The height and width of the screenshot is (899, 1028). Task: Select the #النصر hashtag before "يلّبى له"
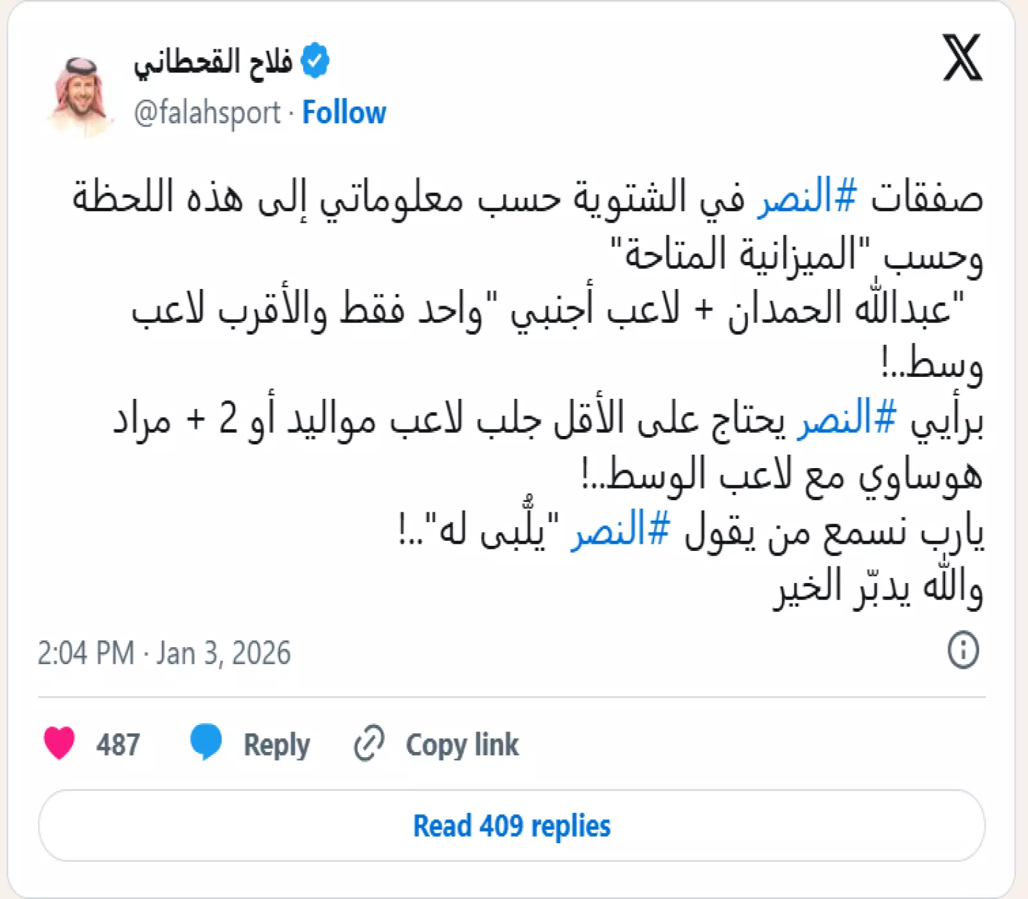coord(621,530)
